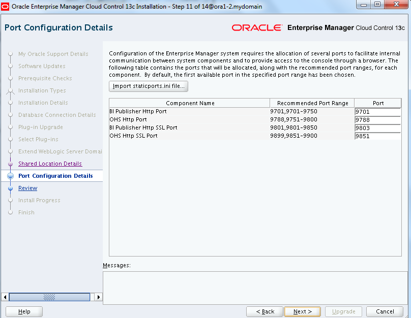Go back with the Back button
The height and width of the screenshot is (318, 411).
[265, 311]
